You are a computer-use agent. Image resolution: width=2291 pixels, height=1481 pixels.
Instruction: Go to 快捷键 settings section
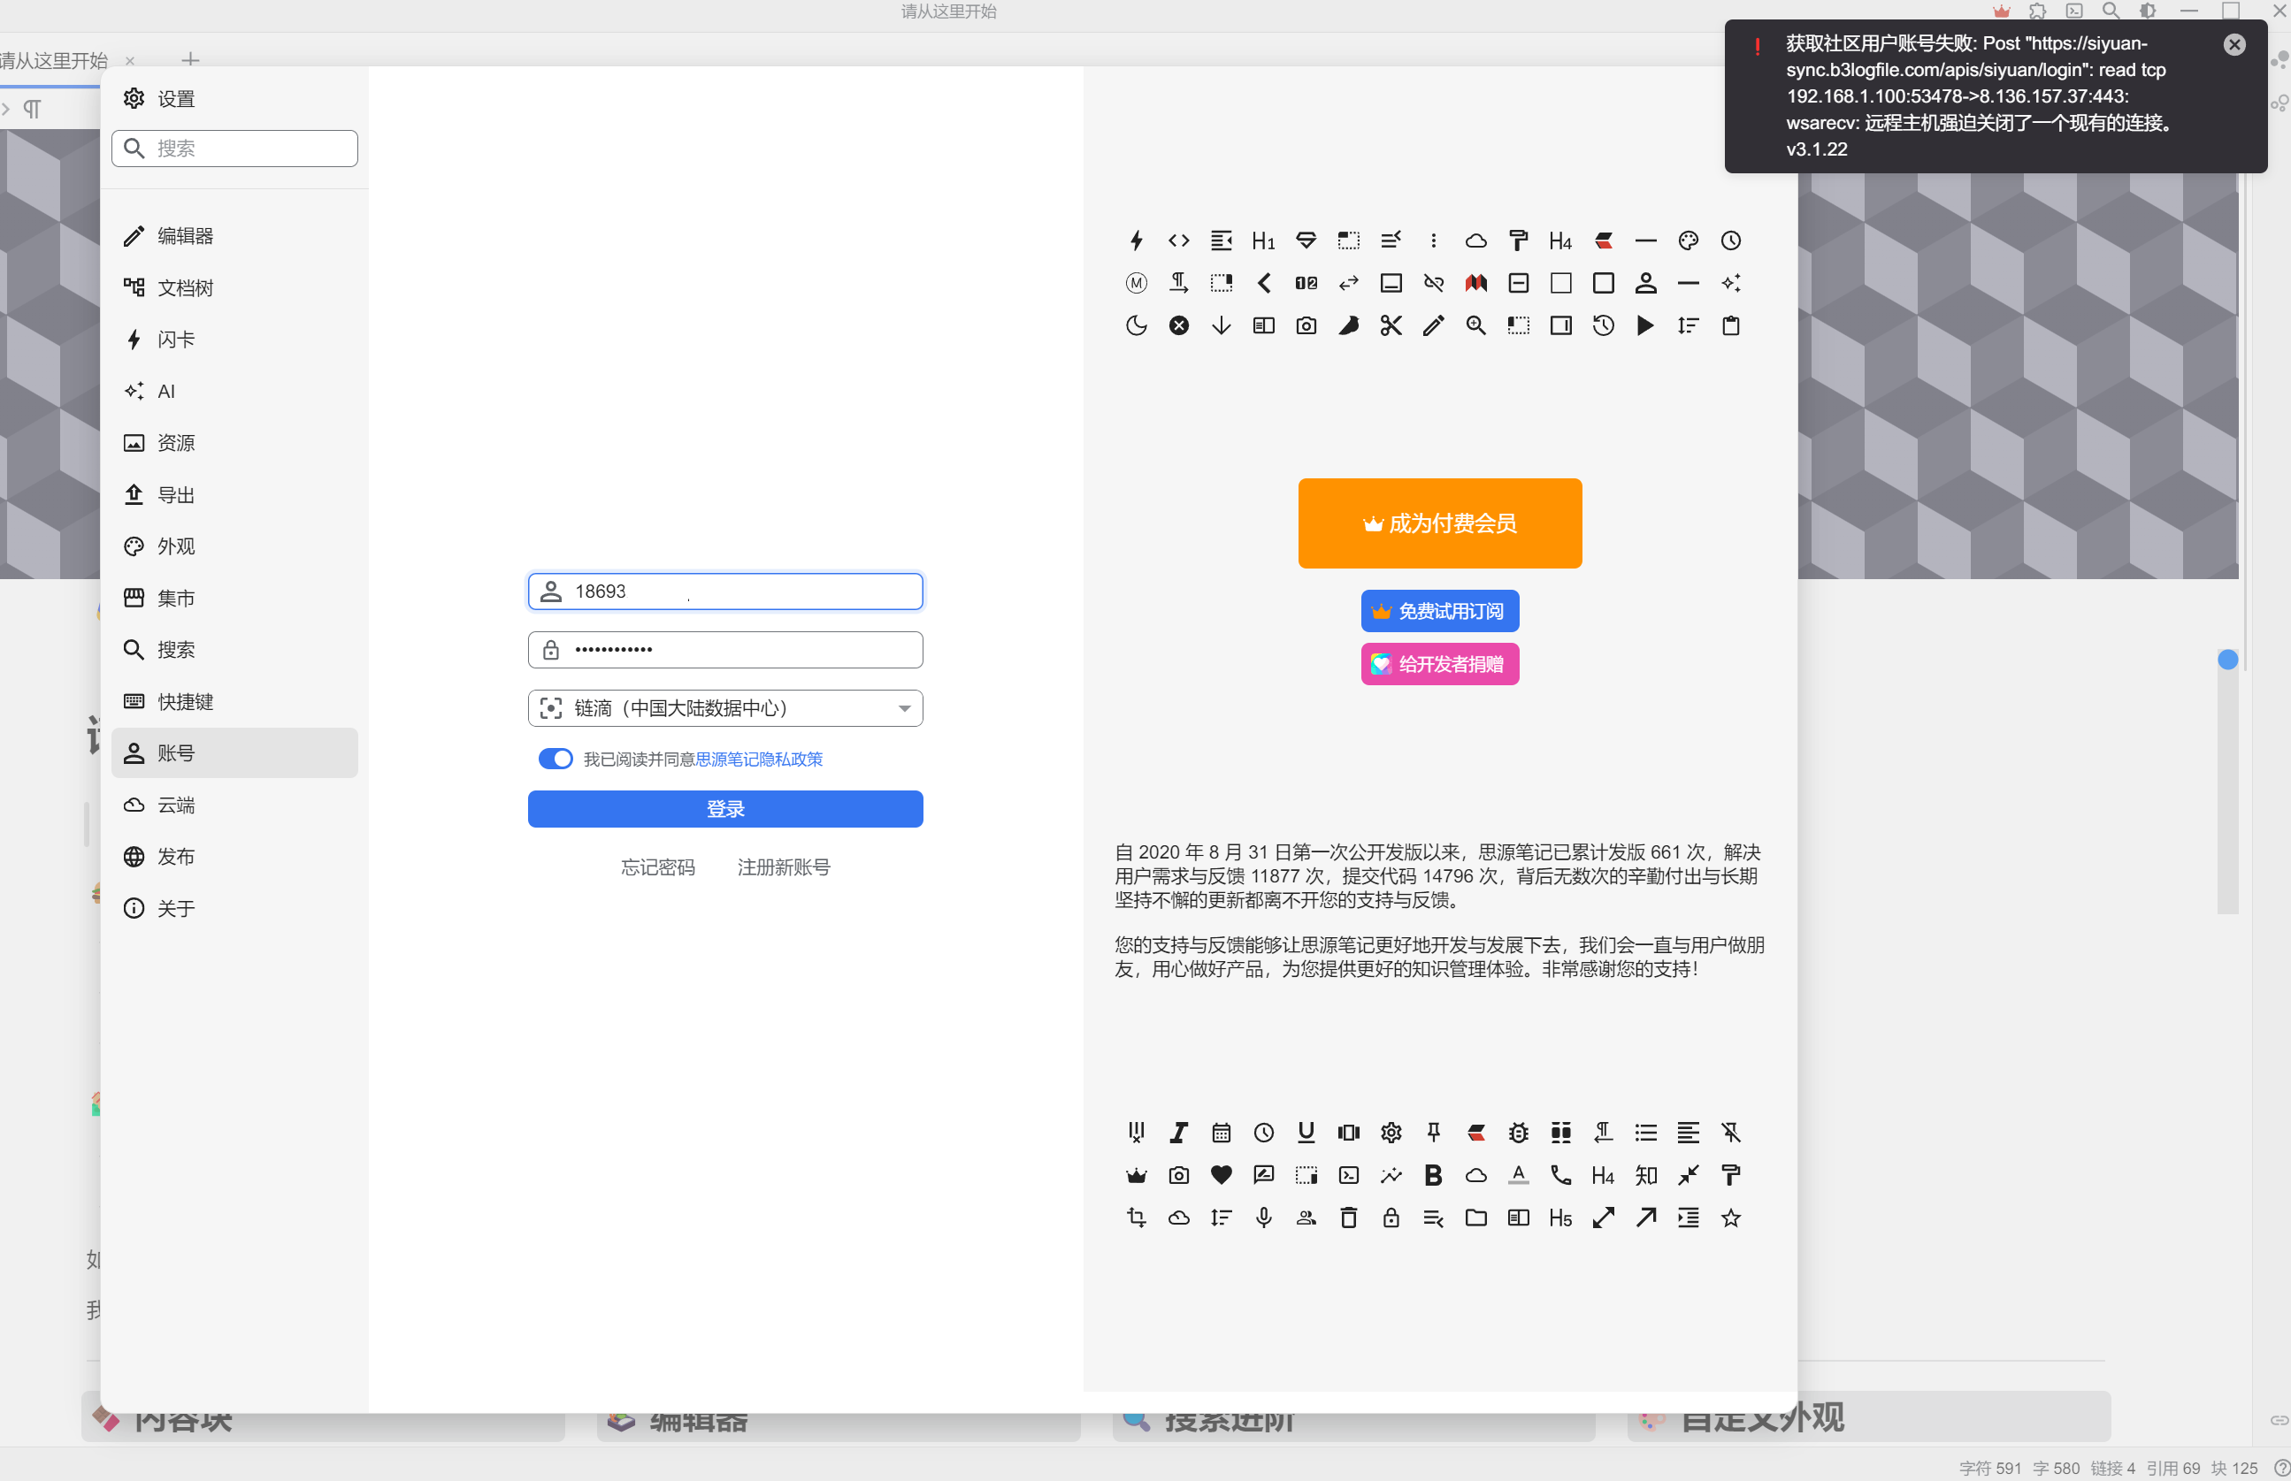click(x=186, y=702)
